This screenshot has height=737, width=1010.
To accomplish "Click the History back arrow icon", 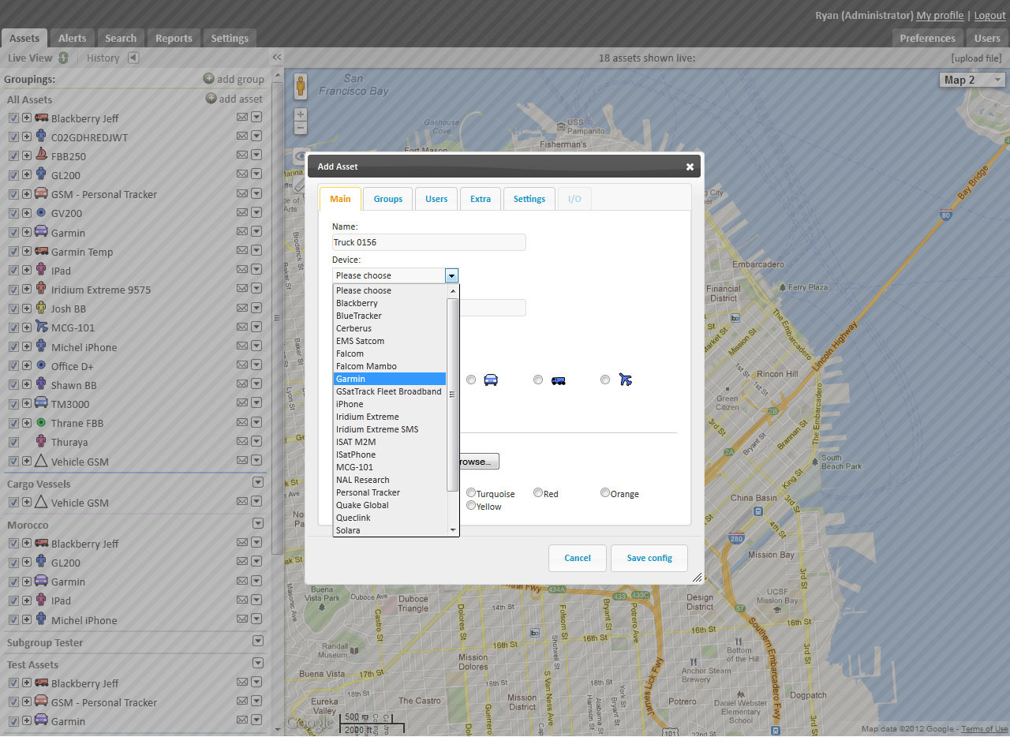I will pyautogui.click(x=133, y=58).
